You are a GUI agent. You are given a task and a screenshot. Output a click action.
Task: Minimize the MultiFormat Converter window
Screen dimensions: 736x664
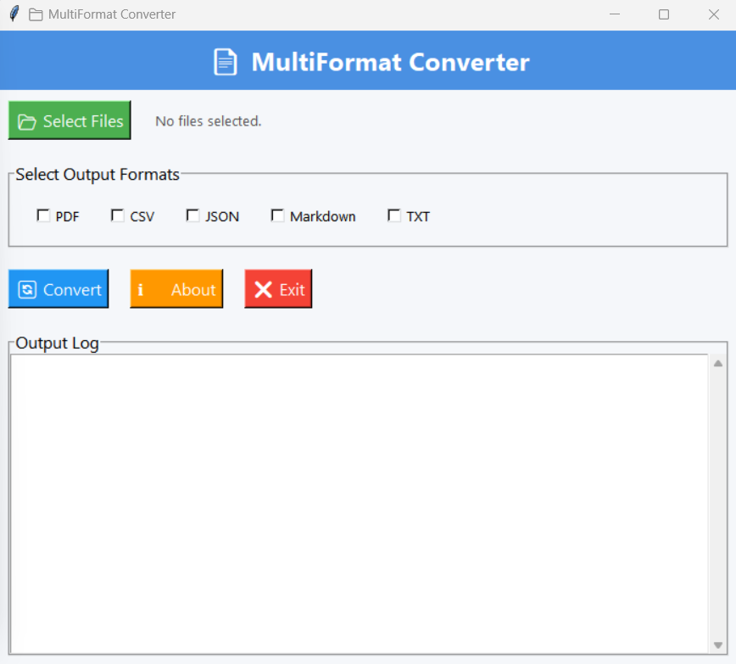(614, 14)
